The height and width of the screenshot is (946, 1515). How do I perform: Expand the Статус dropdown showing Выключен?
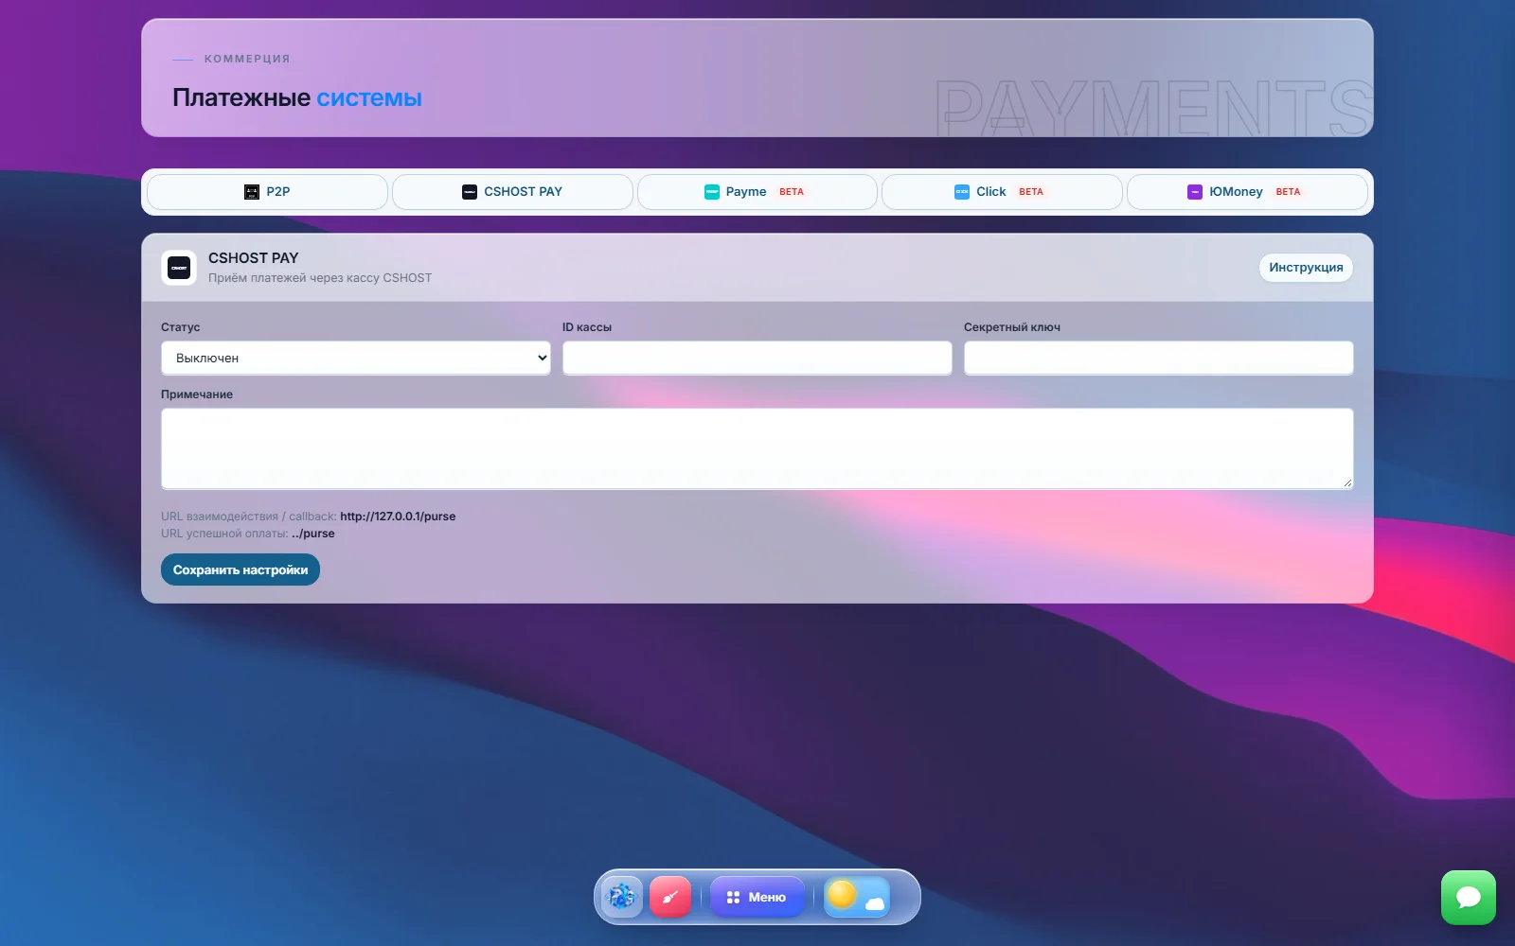point(356,359)
